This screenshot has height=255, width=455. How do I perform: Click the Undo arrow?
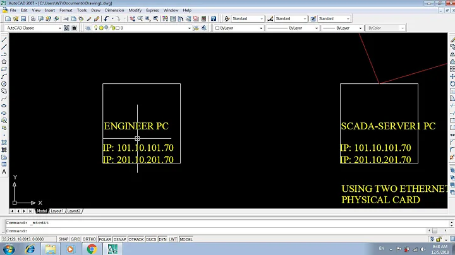(106, 18)
